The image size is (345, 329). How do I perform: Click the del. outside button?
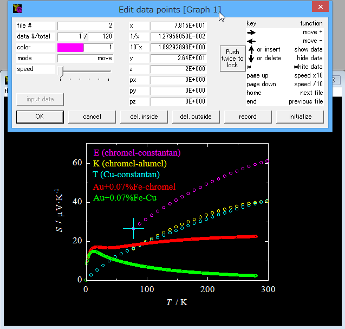click(196, 117)
